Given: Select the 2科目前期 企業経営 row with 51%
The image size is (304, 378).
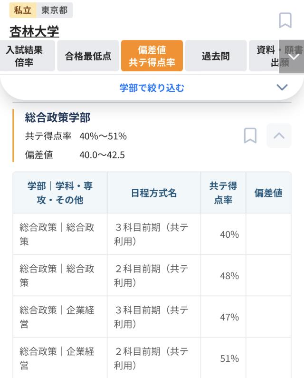Looking at the screenshot, I should (x=152, y=358).
